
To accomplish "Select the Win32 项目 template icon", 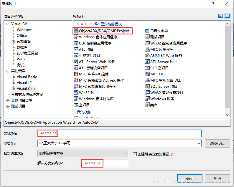I will pos(76,92).
